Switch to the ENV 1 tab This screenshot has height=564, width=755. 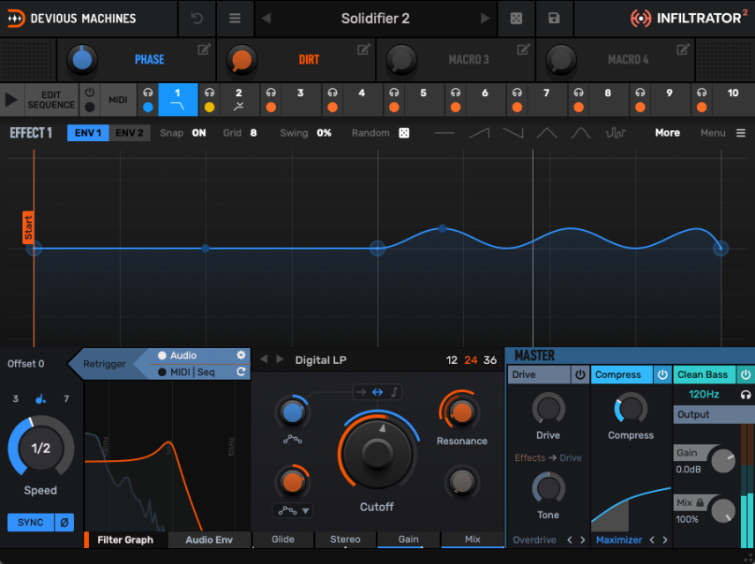[x=88, y=133]
